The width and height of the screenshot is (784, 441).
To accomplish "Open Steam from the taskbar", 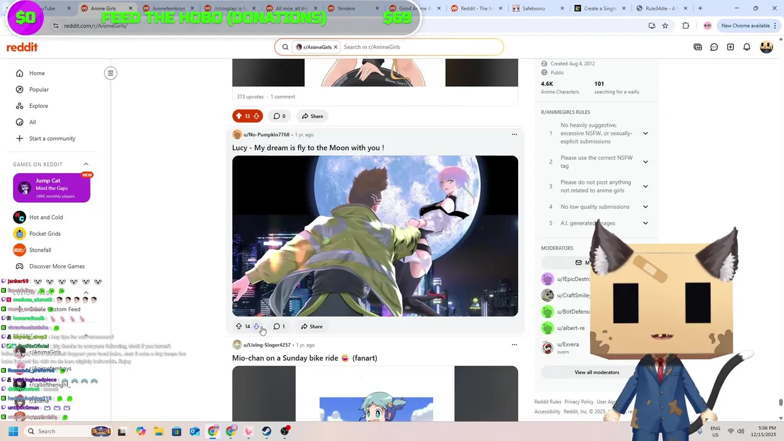I will (266, 431).
